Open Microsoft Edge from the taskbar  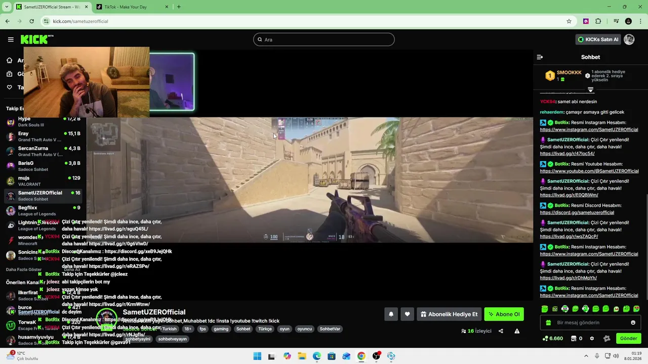tap(317, 356)
